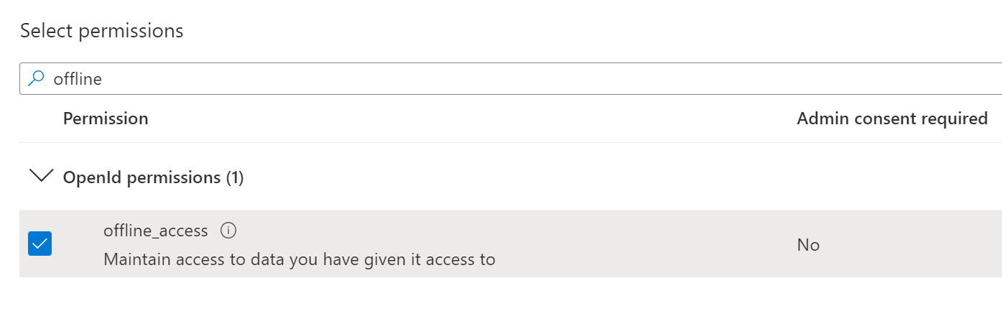Click the OpenId permissions group label
This screenshot has width=1002, height=329.
(x=142, y=177)
